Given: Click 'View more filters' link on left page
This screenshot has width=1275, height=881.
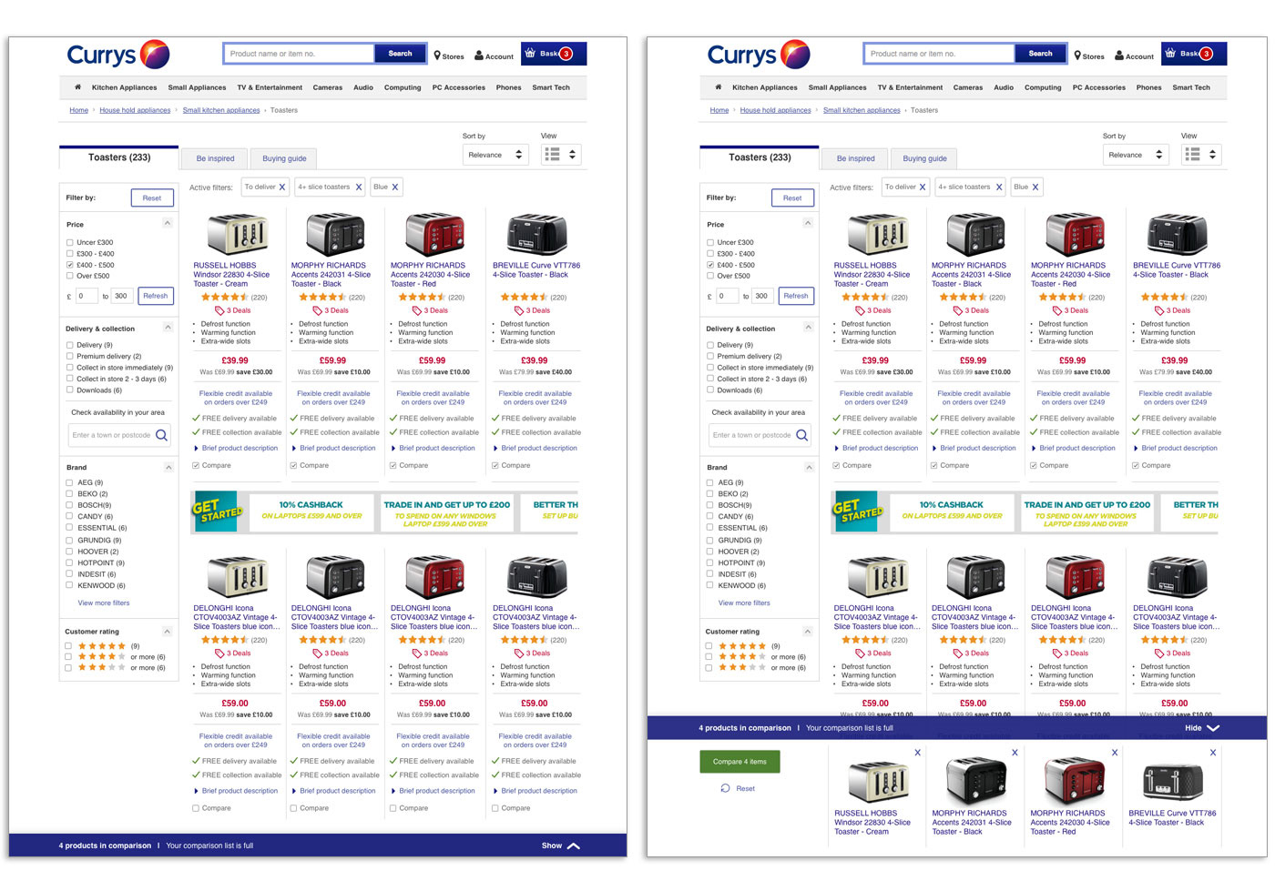Looking at the screenshot, I should (x=104, y=603).
